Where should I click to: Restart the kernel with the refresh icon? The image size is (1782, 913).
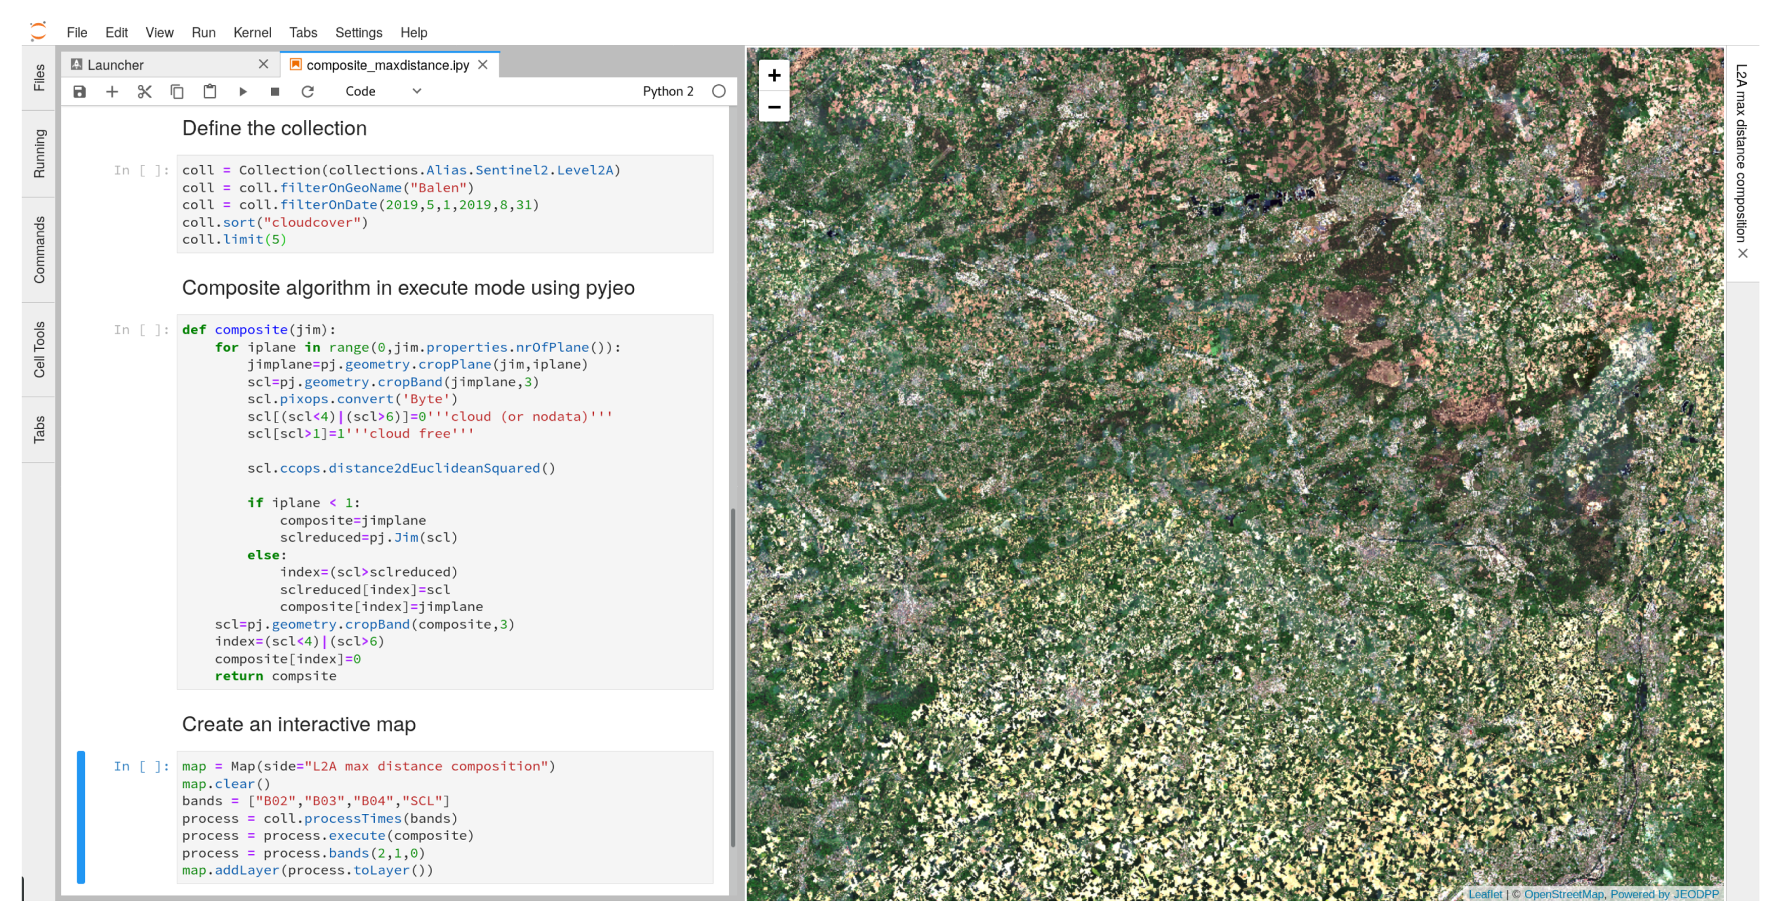coord(308,91)
